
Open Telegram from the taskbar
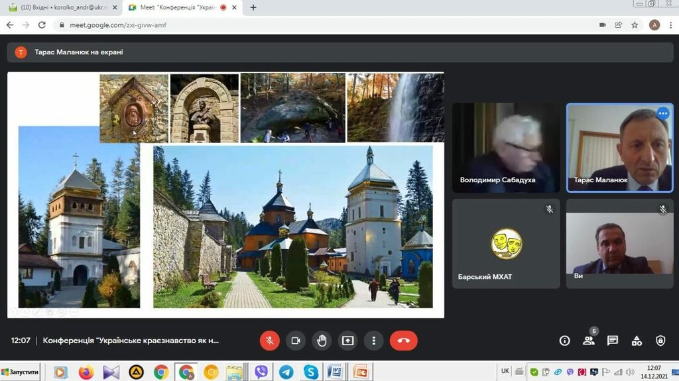286,372
